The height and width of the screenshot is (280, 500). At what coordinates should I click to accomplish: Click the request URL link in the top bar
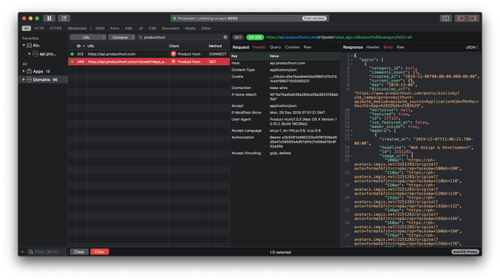(339, 37)
